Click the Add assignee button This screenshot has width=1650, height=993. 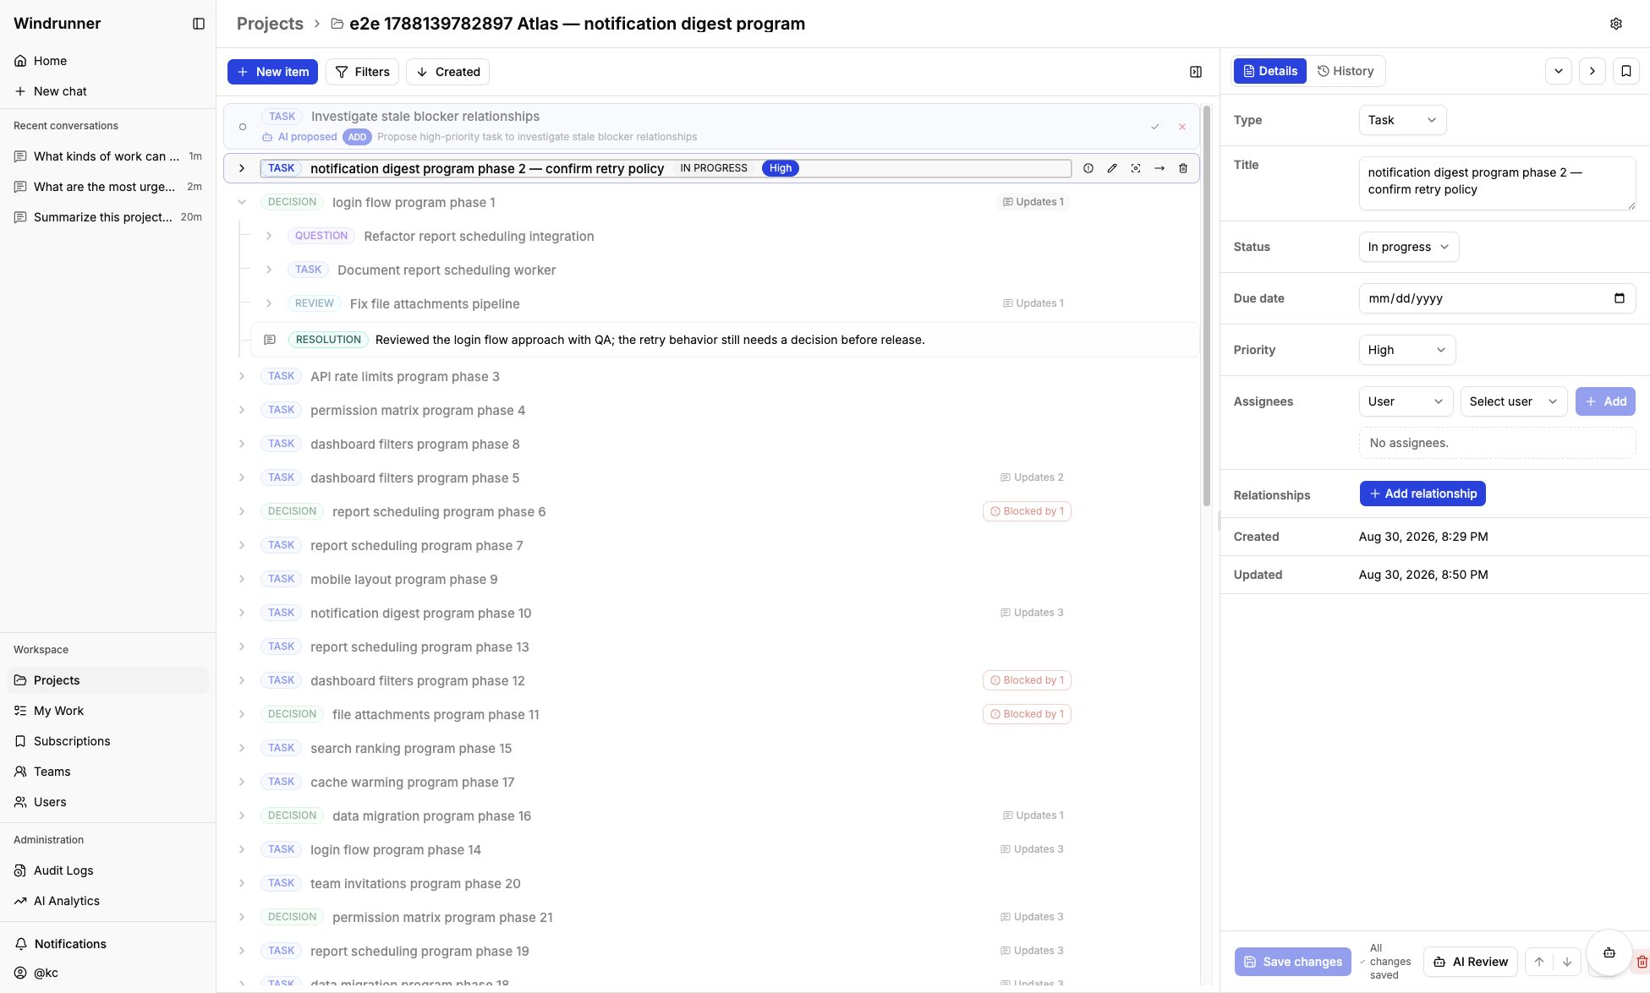tap(1605, 401)
